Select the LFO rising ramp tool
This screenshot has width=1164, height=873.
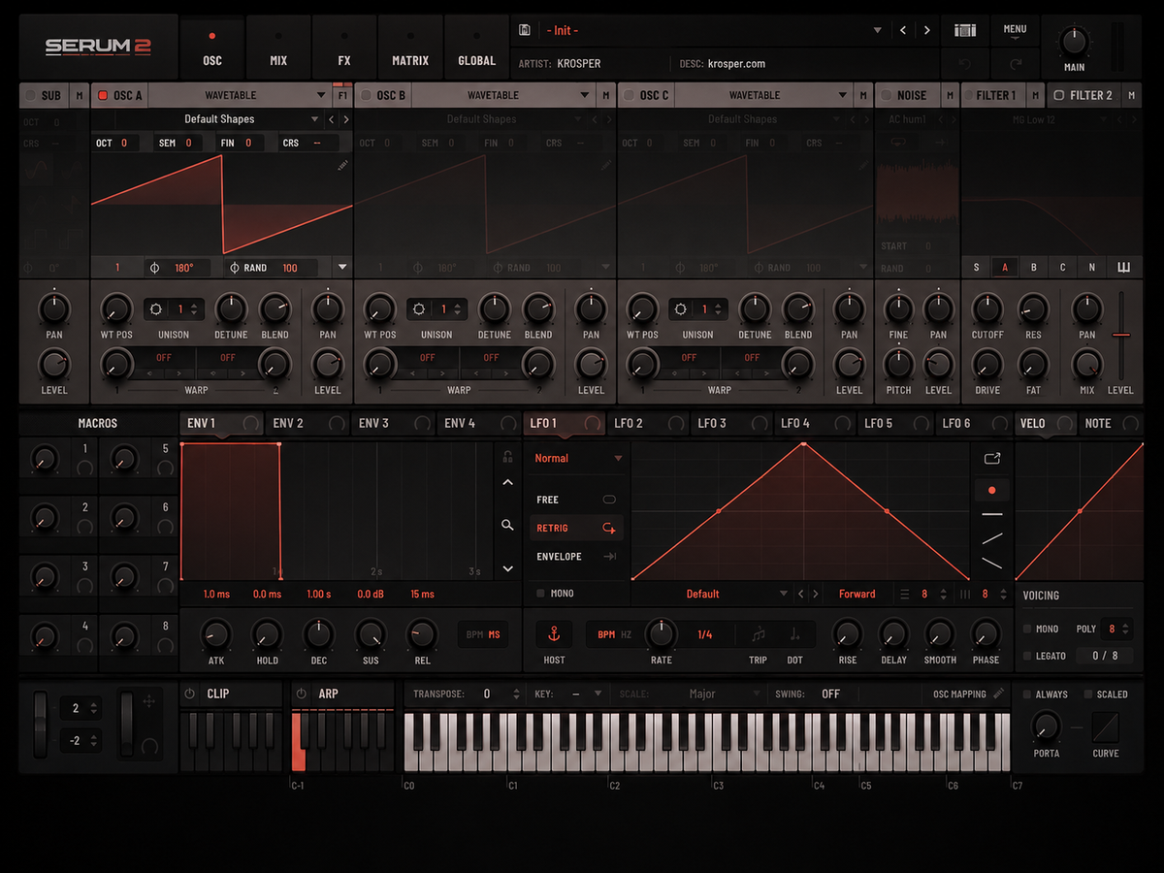pyautogui.click(x=991, y=538)
